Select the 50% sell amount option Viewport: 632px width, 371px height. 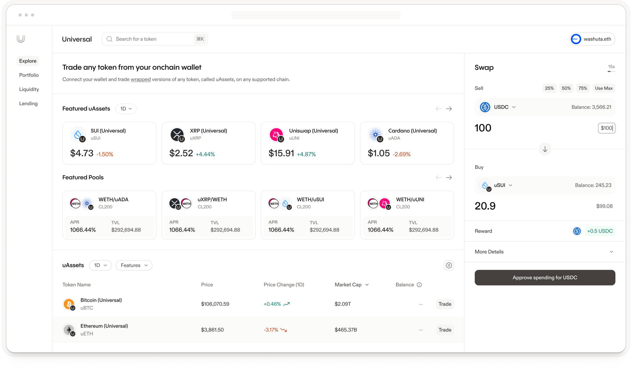coord(566,88)
